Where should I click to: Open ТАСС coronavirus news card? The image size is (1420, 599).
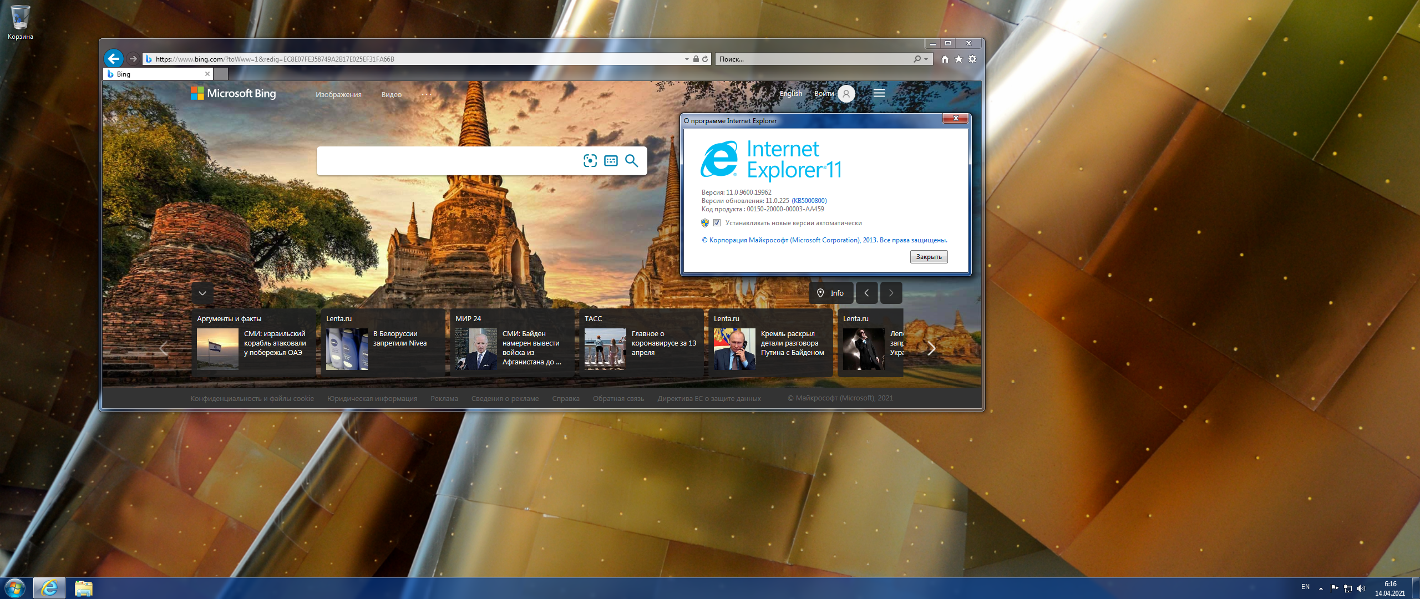coord(641,343)
